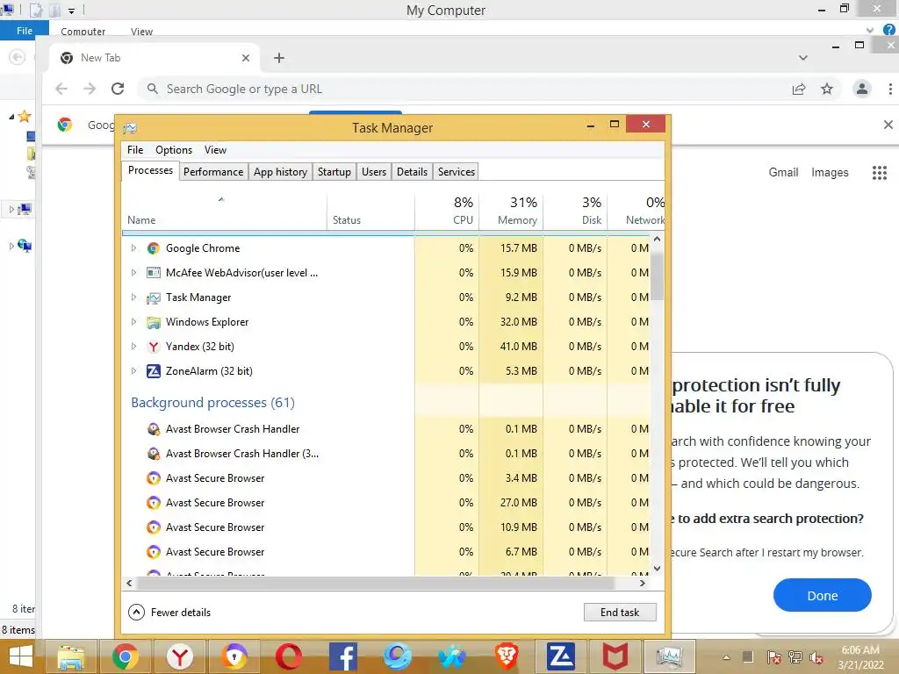Open Task Manager Options menu
This screenshot has height=674, width=899.
174,150
